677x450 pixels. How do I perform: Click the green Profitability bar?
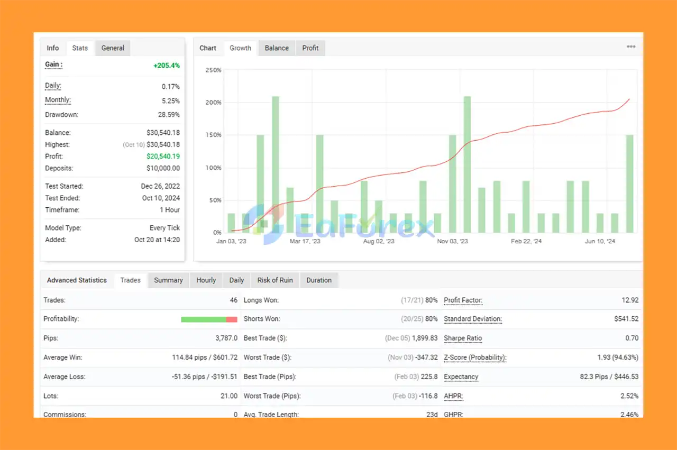203,319
